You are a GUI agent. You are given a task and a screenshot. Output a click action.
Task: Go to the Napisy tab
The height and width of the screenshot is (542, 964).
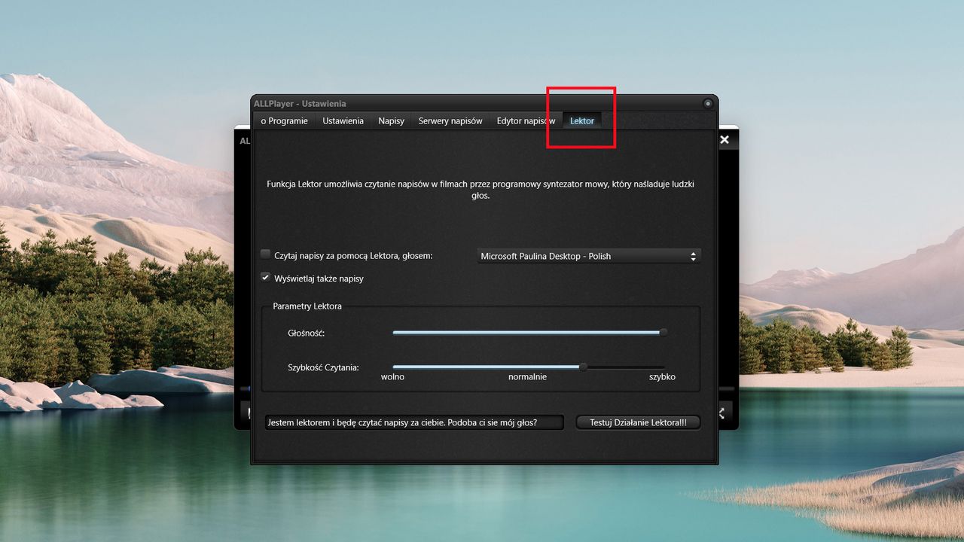point(392,120)
